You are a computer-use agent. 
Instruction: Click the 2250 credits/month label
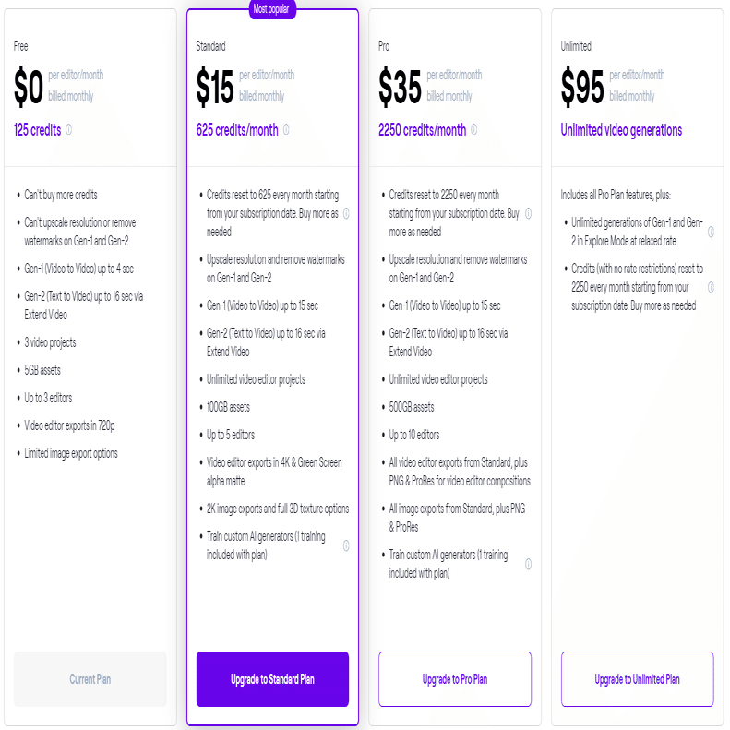tap(422, 130)
